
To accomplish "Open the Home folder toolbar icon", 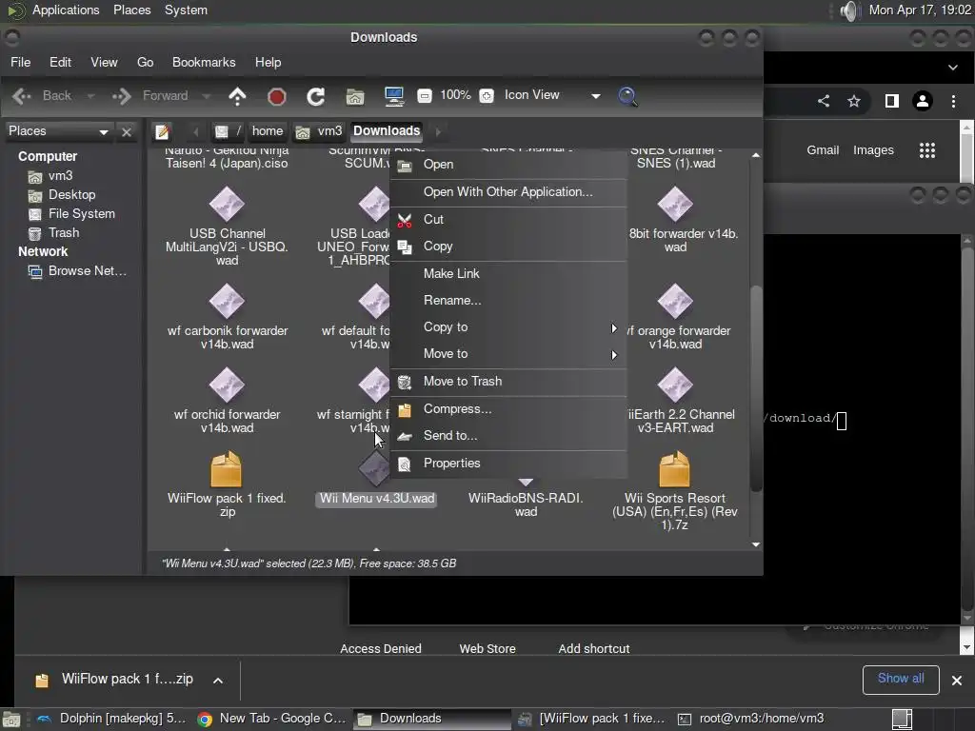I will tap(355, 96).
